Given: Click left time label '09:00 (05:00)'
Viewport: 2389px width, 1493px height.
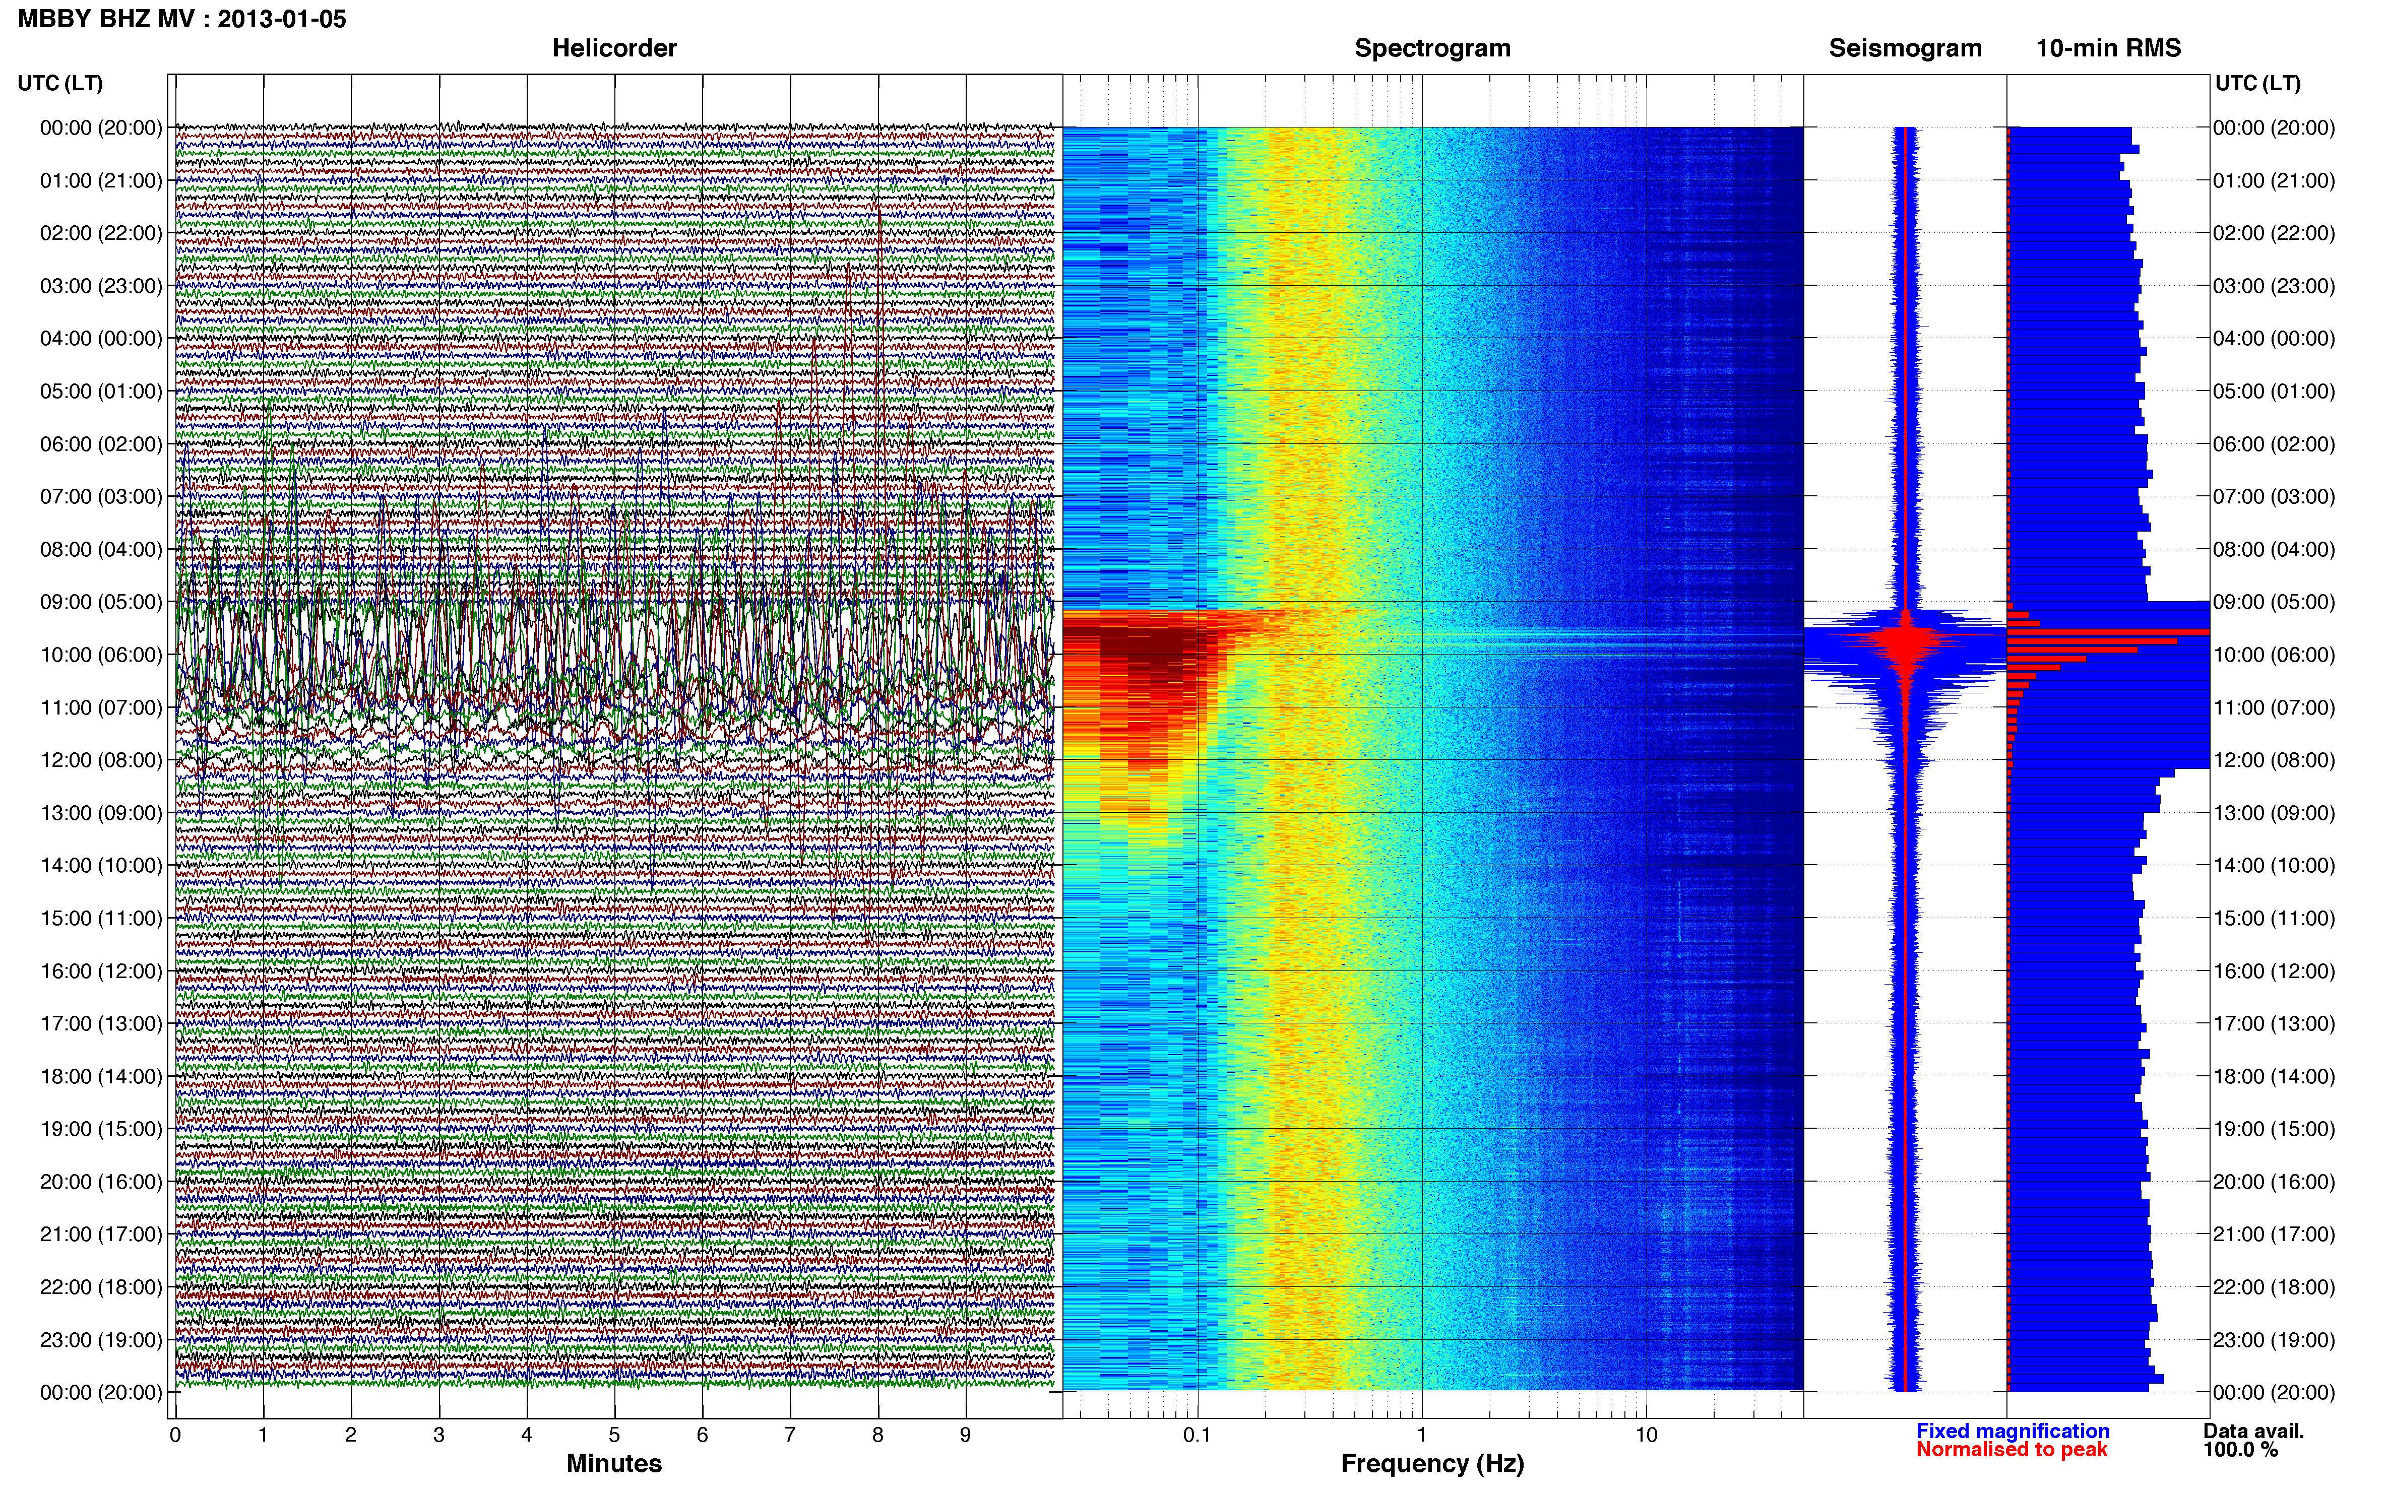Looking at the screenshot, I should pyautogui.click(x=101, y=601).
